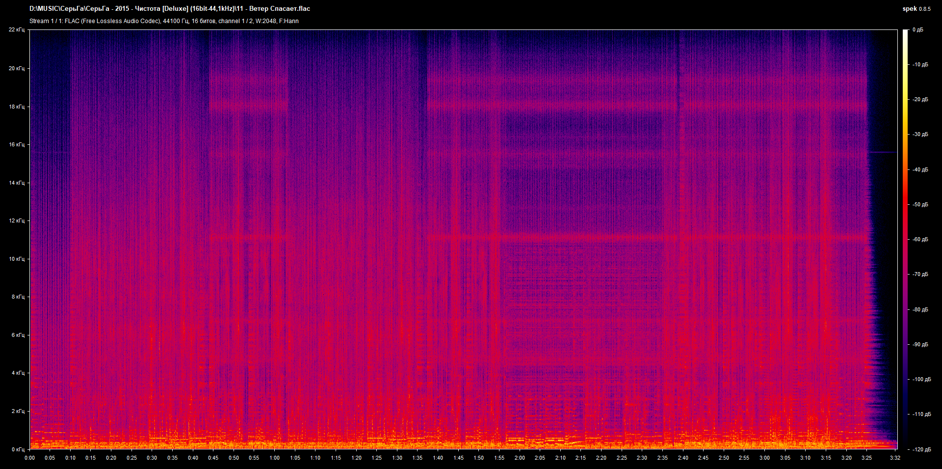Viewport: 942px width, 469px height.
Task: Select the 1:00 time axis marker
Action: click(274, 458)
